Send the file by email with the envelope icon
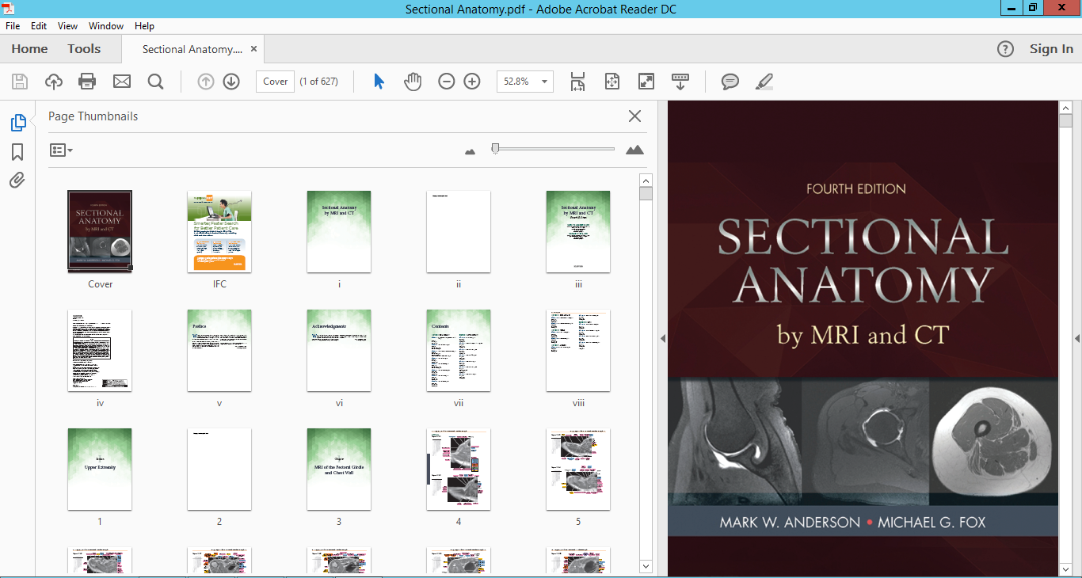The image size is (1082, 578). coord(121,82)
